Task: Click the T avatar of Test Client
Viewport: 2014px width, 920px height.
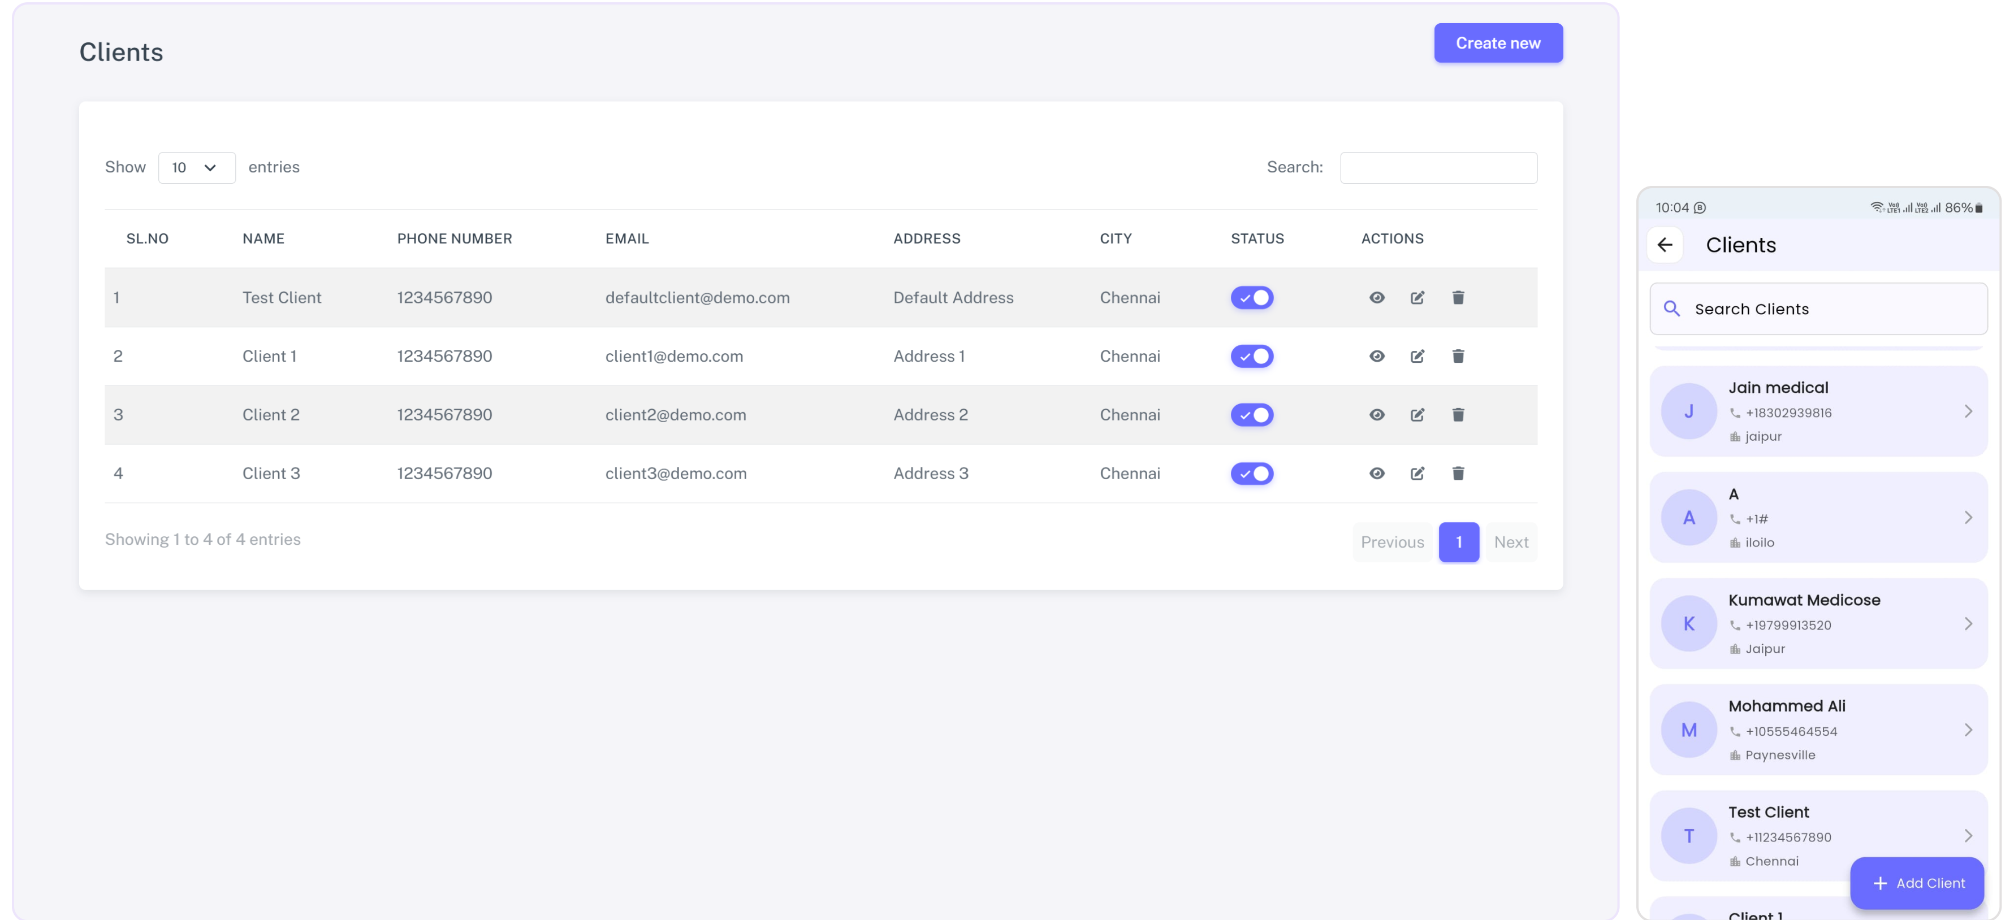Action: point(1689,836)
